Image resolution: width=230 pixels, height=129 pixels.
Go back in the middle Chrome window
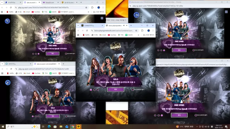point(78,30)
